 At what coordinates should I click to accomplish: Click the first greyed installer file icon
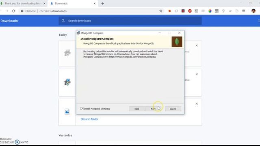(67, 53)
